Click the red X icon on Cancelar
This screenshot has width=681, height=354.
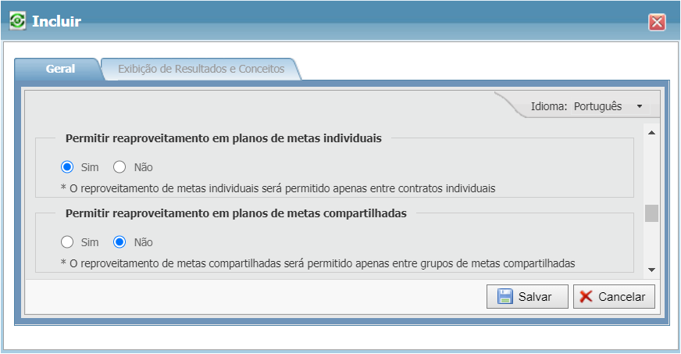click(587, 297)
